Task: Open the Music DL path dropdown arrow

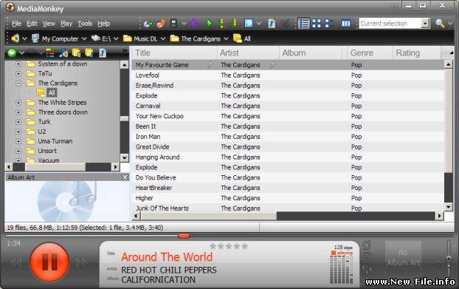Action: (x=163, y=38)
